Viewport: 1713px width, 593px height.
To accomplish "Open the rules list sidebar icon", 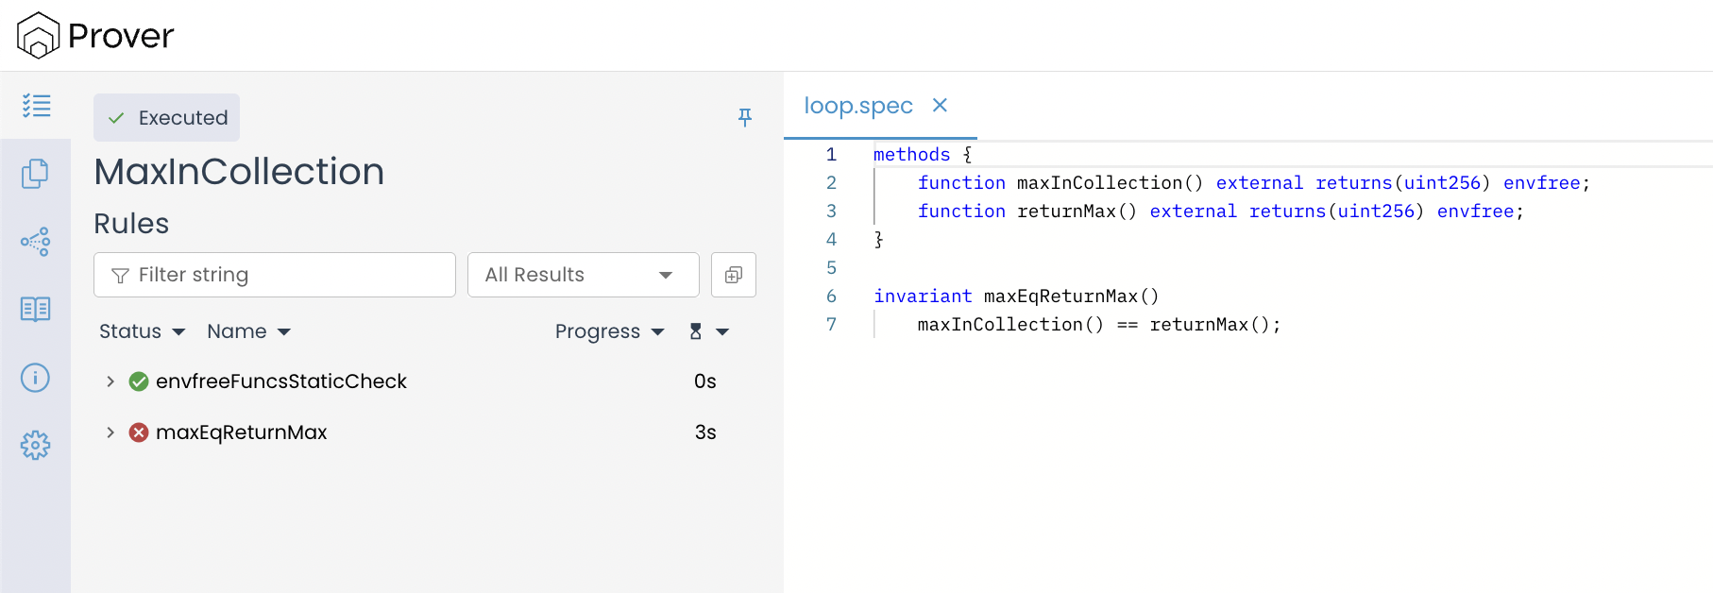I will (36, 106).
